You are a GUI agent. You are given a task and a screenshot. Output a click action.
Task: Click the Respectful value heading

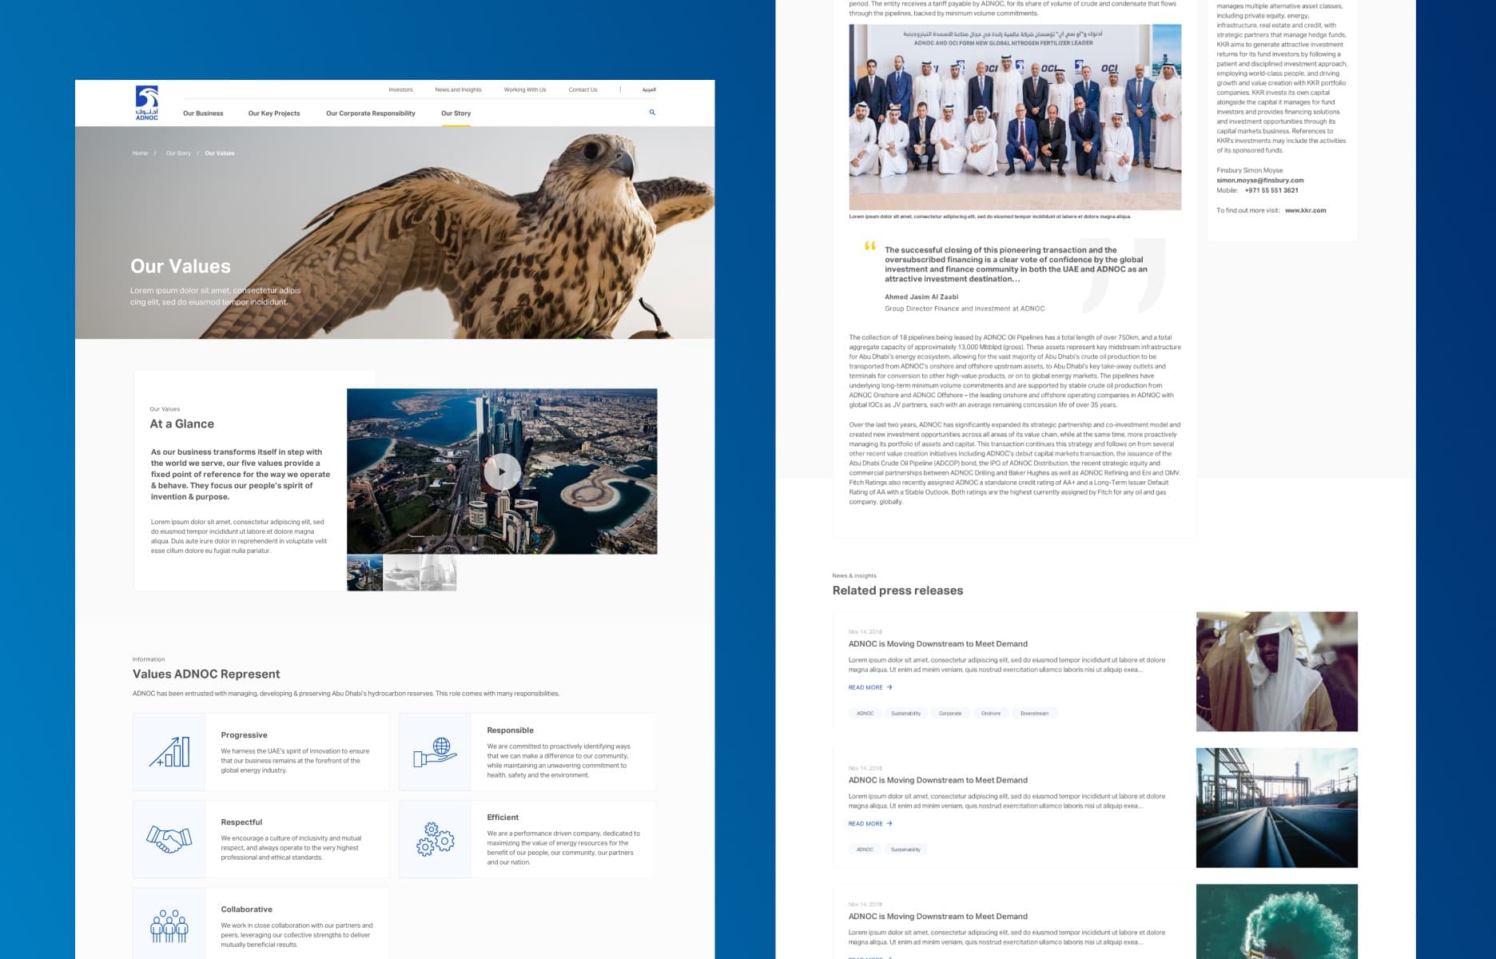pyautogui.click(x=241, y=822)
